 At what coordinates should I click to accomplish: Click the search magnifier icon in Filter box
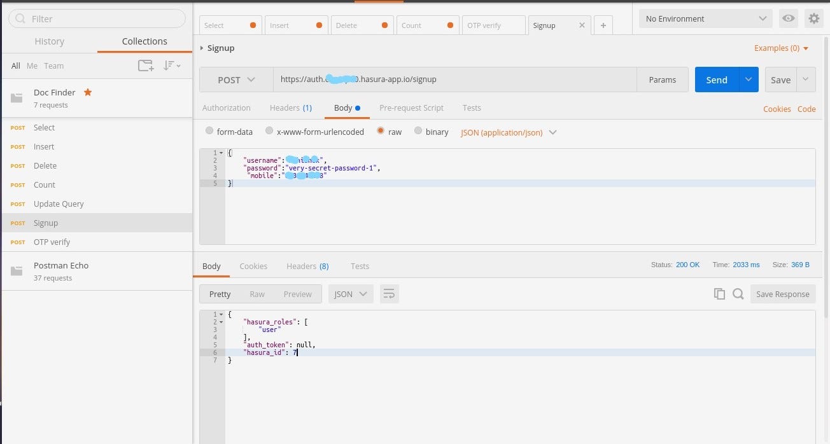pyautogui.click(x=20, y=19)
